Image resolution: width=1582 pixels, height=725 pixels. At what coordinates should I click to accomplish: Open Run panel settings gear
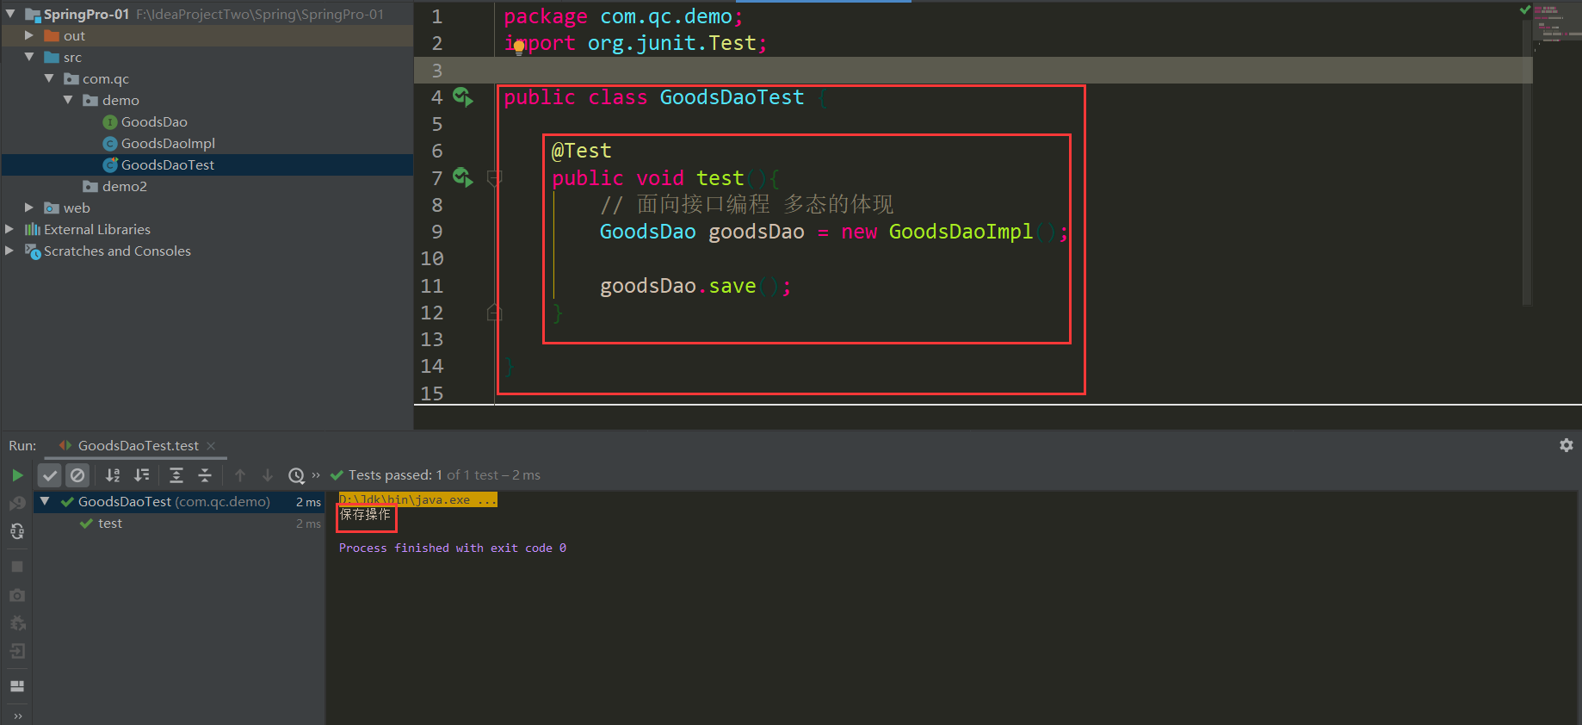click(1567, 445)
